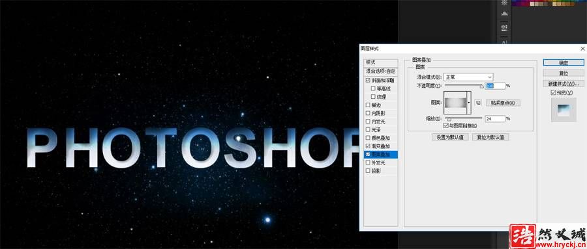Click the 设置为默认值 button

click(450, 137)
